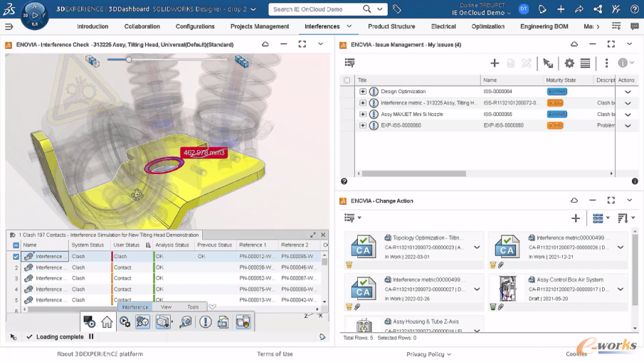Screen dimensions: 644x362
Task: Open dropdown next to dashboard title drop 2
Action: 253,9
